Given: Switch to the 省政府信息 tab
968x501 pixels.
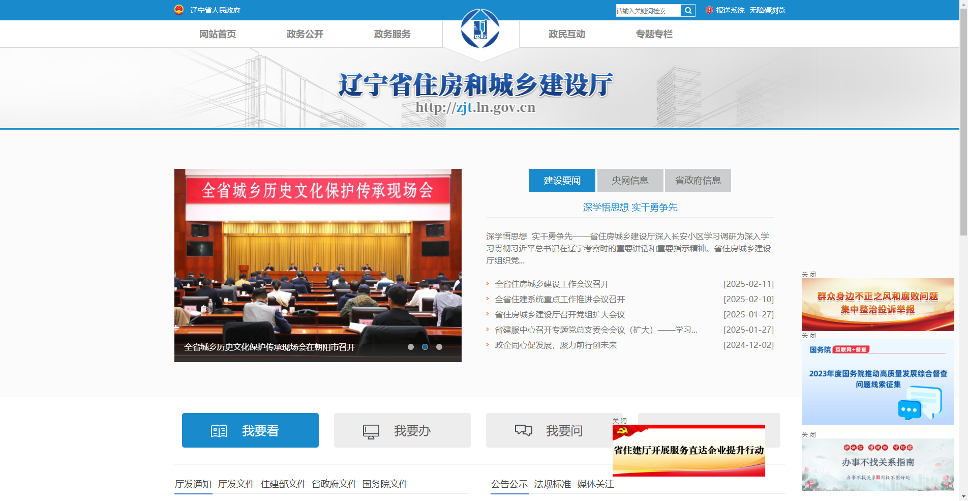Looking at the screenshot, I should point(698,180).
